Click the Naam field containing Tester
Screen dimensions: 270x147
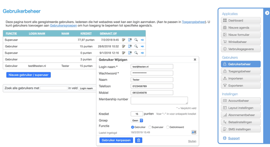tap(152, 80)
